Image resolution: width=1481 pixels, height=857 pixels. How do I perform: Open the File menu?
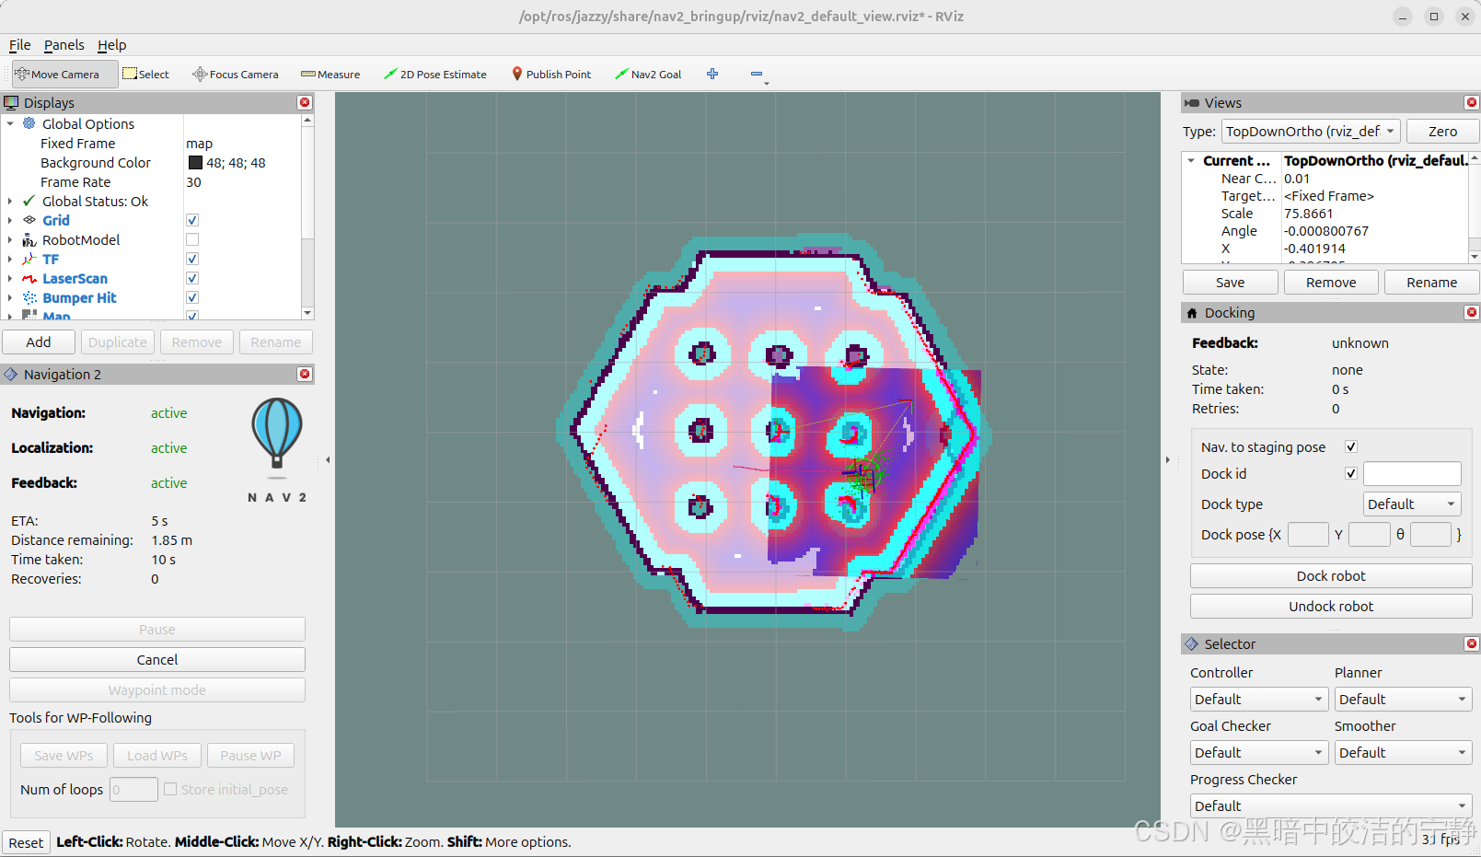(x=19, y=45)
